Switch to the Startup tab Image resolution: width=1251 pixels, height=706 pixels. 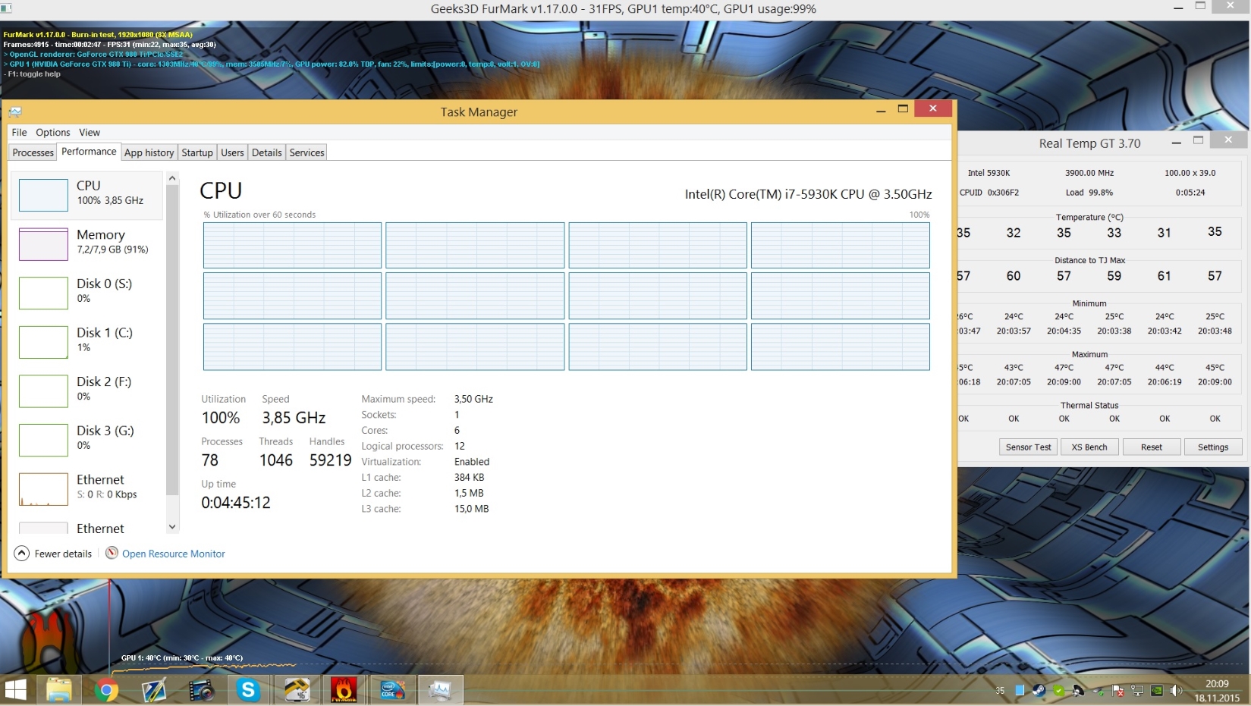point(197,152)
